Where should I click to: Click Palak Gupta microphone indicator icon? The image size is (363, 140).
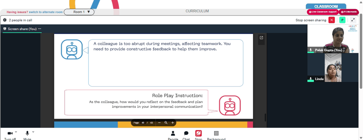coord(310,50)
